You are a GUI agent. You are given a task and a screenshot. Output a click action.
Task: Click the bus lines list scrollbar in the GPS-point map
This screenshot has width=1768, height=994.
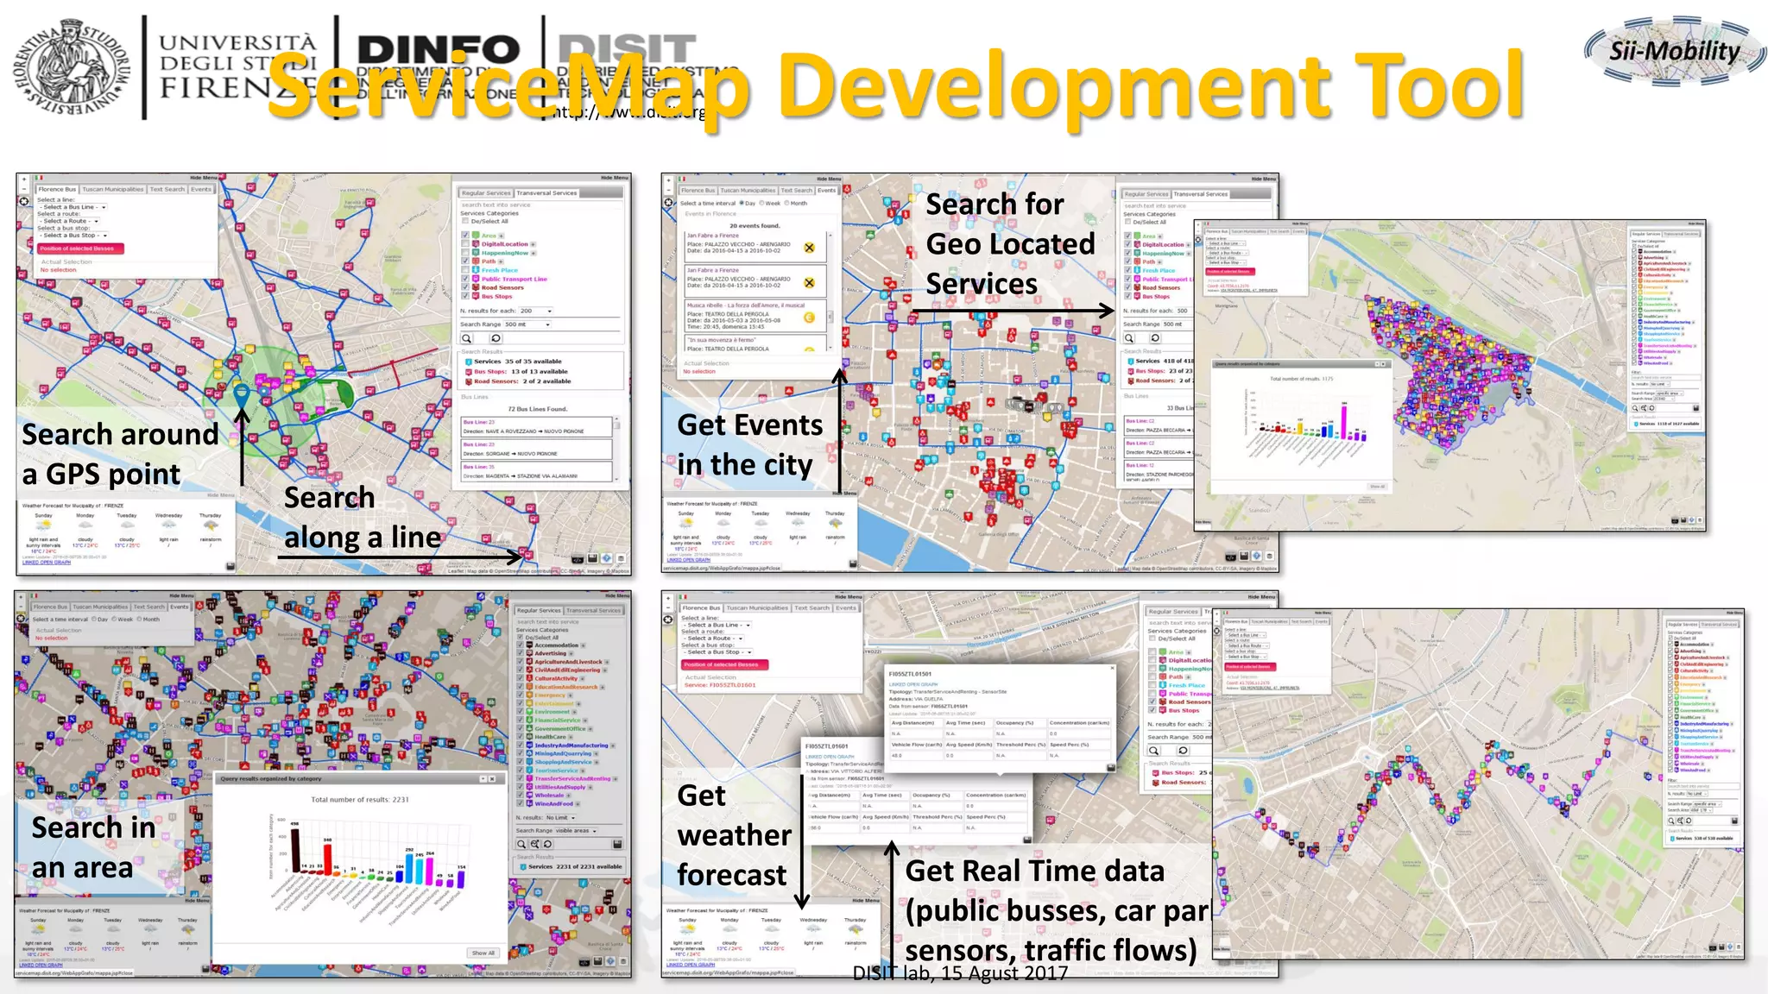coord(616,449)
